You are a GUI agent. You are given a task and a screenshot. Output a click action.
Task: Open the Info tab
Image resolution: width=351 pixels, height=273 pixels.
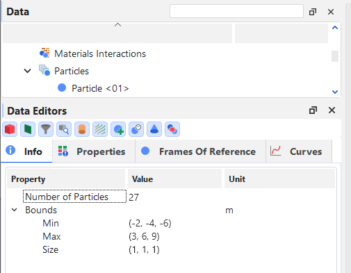(x=26, y=151)
